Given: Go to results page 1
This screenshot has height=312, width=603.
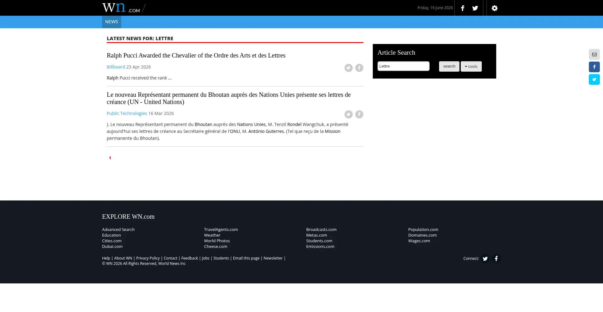Looking at the screenshot, I should click(110, 158).
